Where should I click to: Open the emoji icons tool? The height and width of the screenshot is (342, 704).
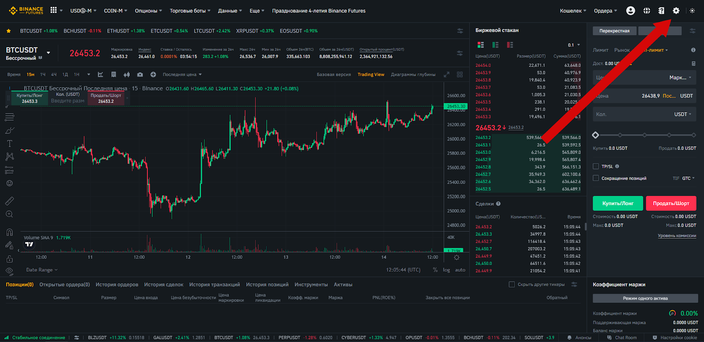tap(9, 183)
